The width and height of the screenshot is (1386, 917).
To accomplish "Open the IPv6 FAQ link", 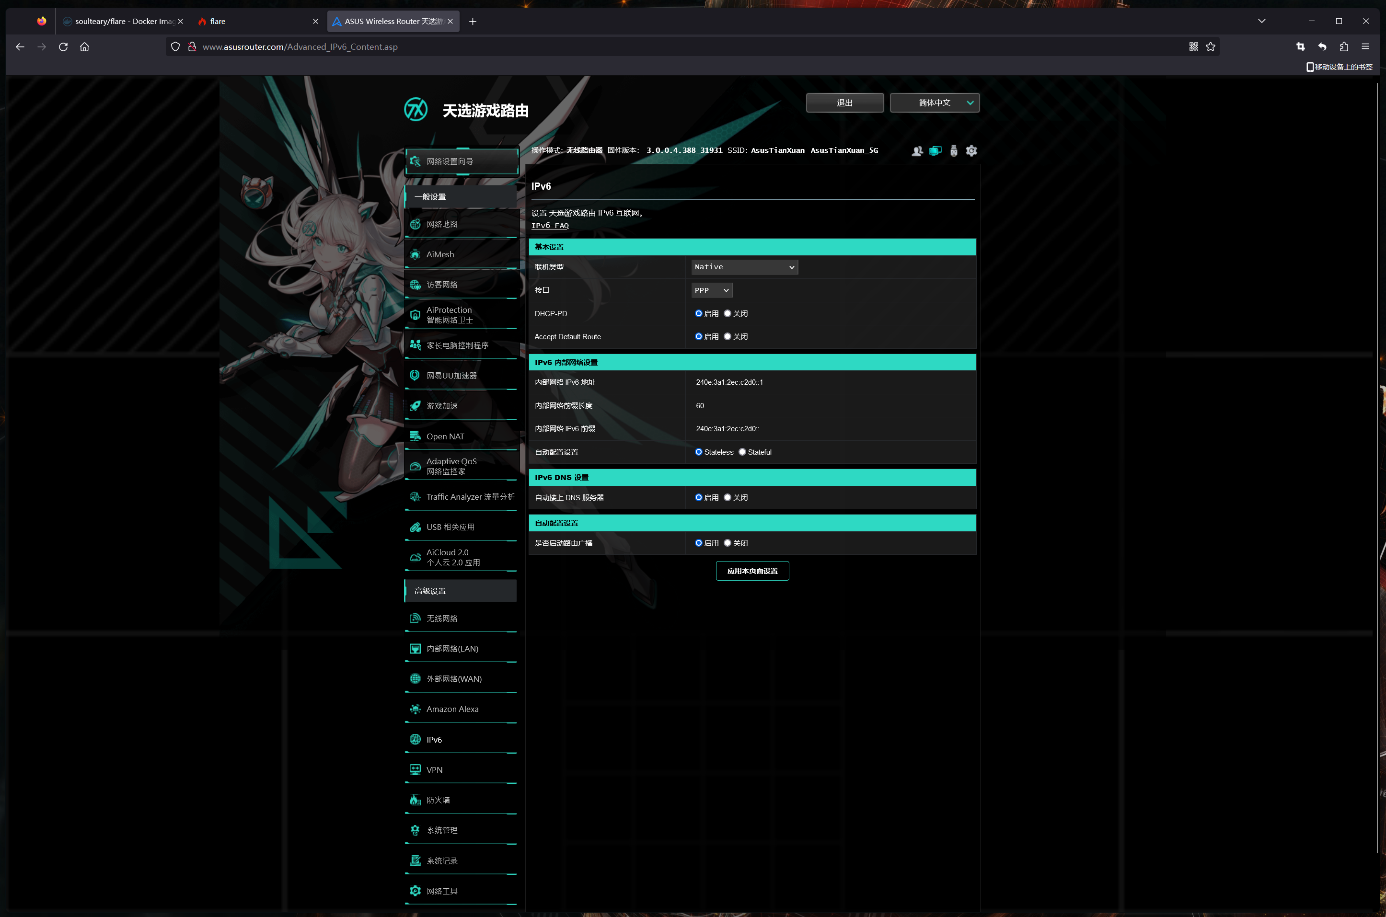I will coord(549,226).
